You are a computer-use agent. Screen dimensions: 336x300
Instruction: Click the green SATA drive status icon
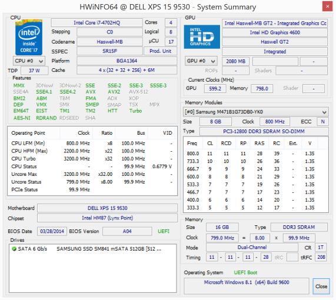(x=14, y=249)
